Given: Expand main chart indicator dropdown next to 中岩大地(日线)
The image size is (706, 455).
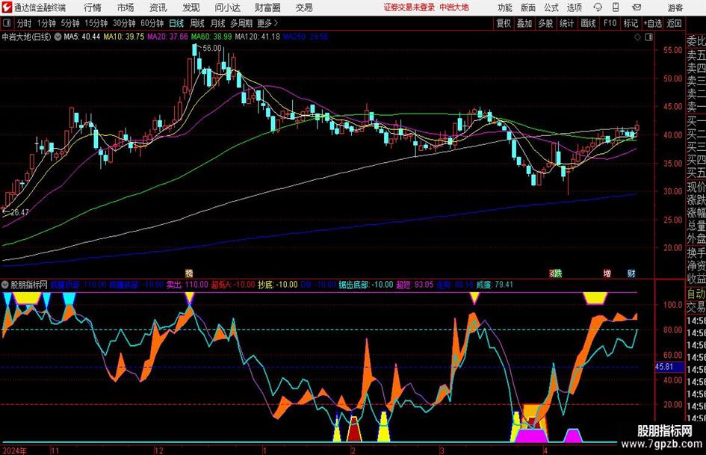Looking at the screenshot, I should coord(58,37).
